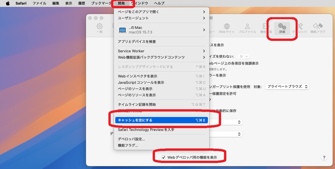335x169 pixels.
Task: Expand the ユーザエージェント submenu
Action: 162,18
